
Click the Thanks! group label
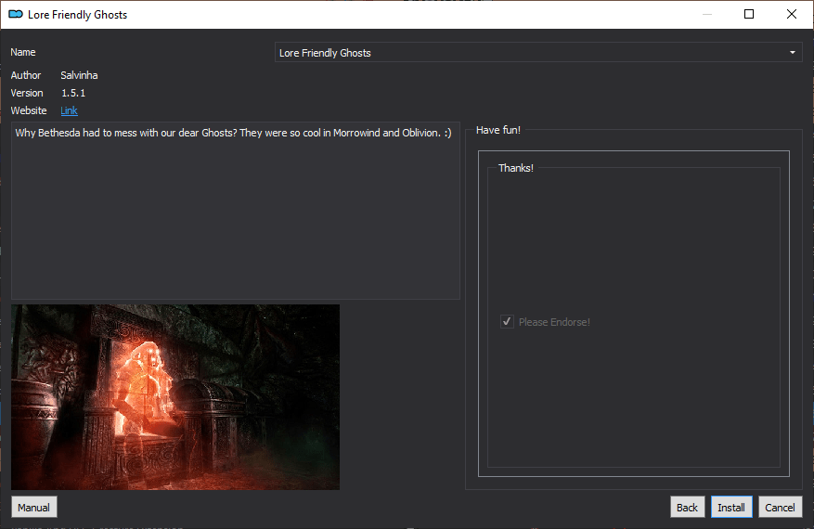coord(515,168)
